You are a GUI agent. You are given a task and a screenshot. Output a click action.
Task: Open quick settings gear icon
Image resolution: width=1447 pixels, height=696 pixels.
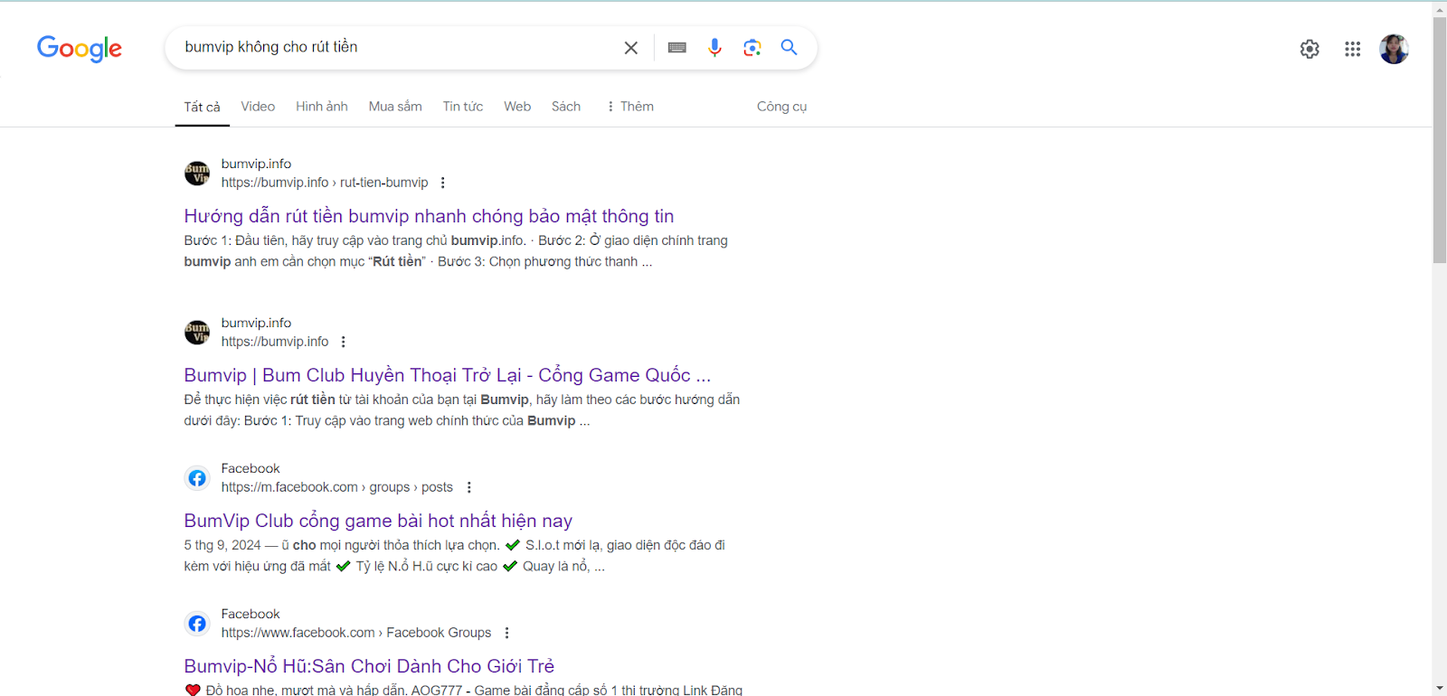pyautogui.click(x=1310, y=49)
